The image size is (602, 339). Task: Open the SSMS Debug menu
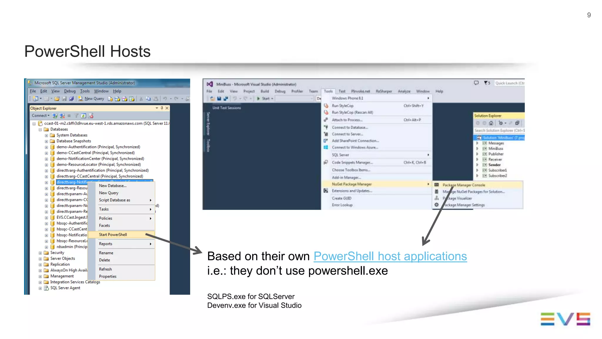click(x=70, y=91)
